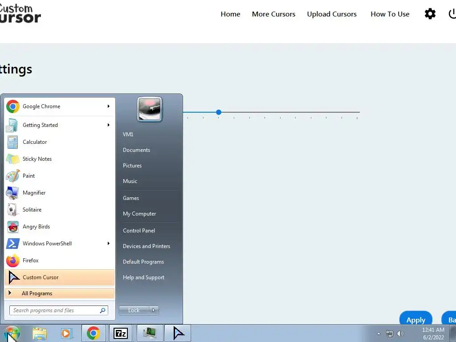
Task: Launch Angry Birds via its icon
Action: coord(13,227)
